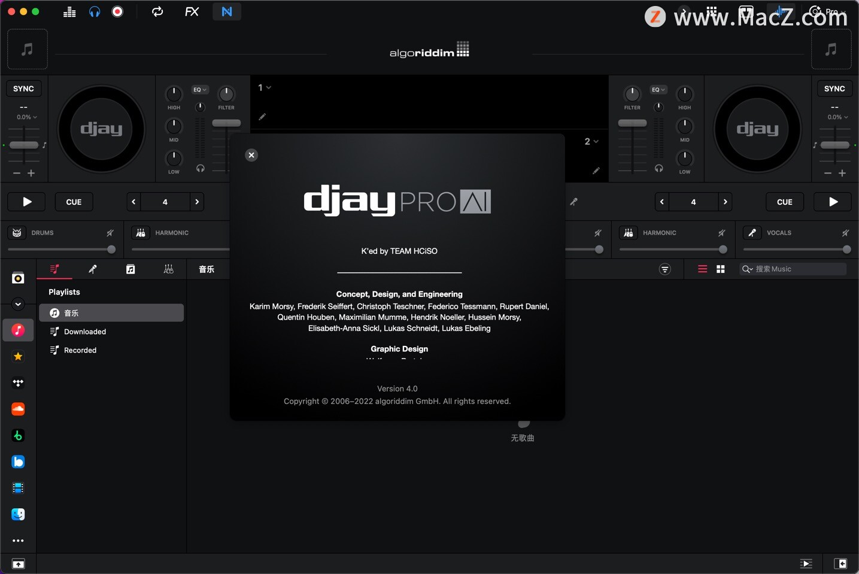Increase right deck loop length arrow
The width and height of the screenshot is (859, 574).
coord(726,202)
